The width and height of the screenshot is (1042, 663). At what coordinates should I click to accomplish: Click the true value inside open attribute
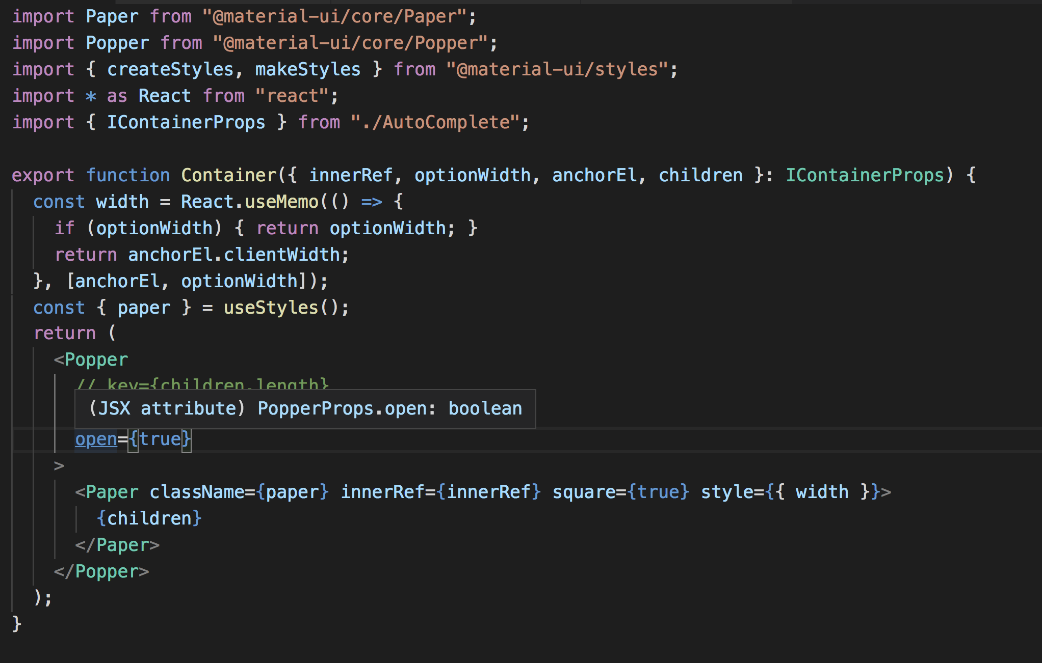click(160, 438)
